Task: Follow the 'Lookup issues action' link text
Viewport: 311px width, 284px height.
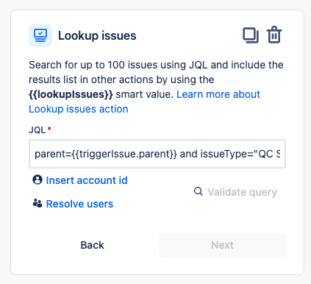Action: pos(79,109)
